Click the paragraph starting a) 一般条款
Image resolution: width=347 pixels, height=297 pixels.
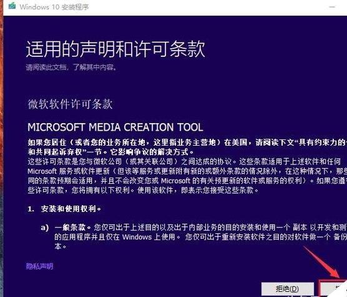pos(193,237)
